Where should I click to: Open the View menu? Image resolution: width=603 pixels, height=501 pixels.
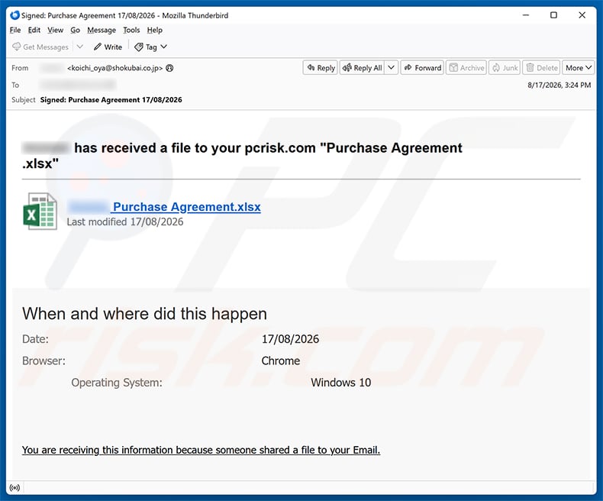(x=56, y=30)
